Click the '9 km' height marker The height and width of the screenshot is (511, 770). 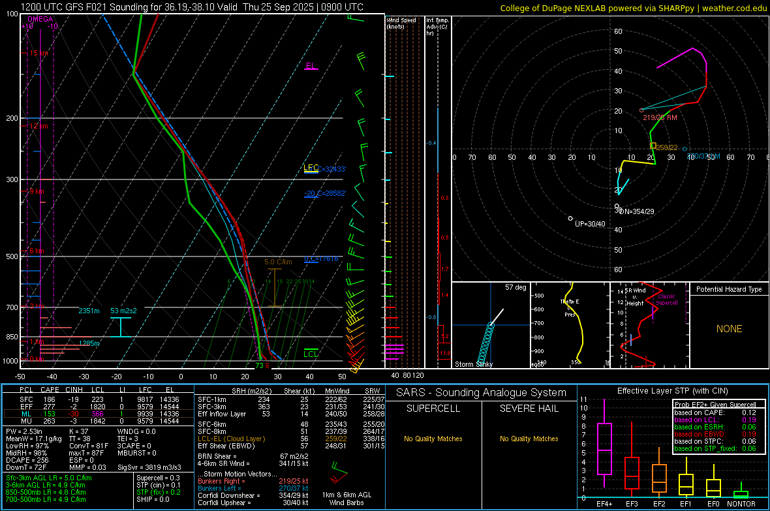[x=37, y=191]
